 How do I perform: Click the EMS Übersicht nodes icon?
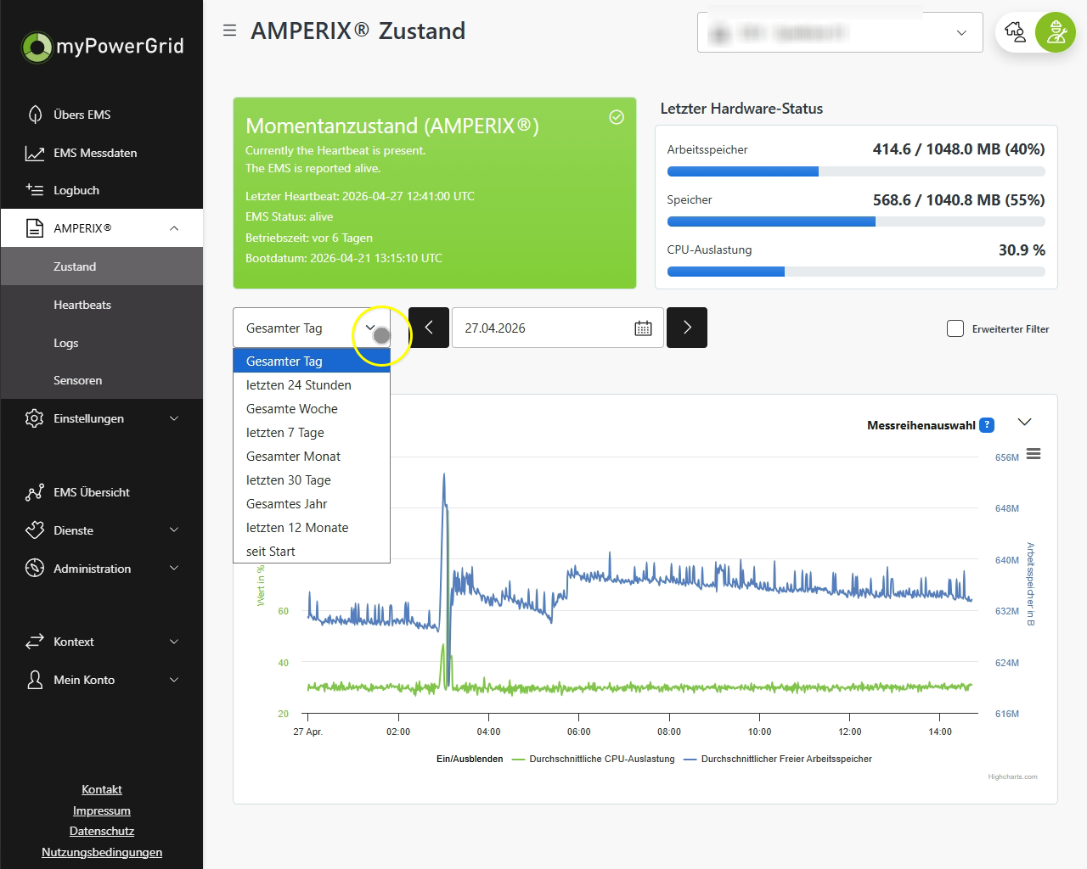pos(35,492)
